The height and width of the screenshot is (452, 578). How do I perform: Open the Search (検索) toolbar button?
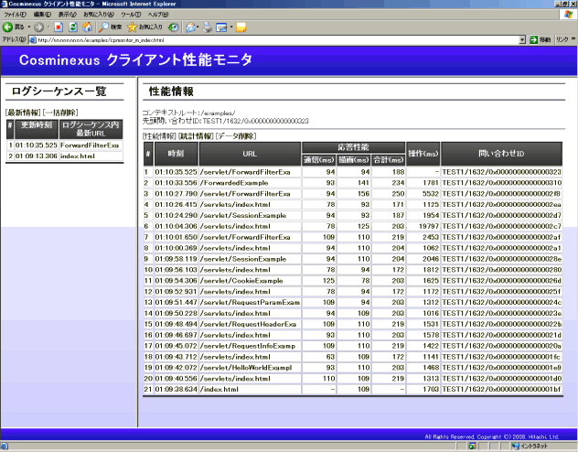(x=111, y=27)
